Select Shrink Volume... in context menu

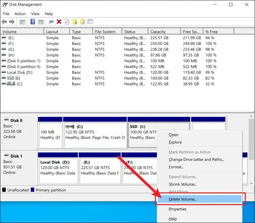(182, 184)
